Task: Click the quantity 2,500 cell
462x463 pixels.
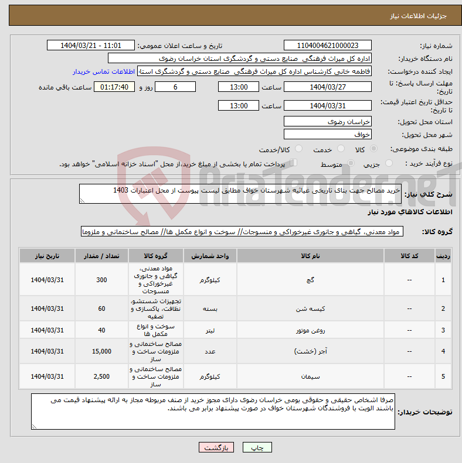Action: [x=101, y=376]
